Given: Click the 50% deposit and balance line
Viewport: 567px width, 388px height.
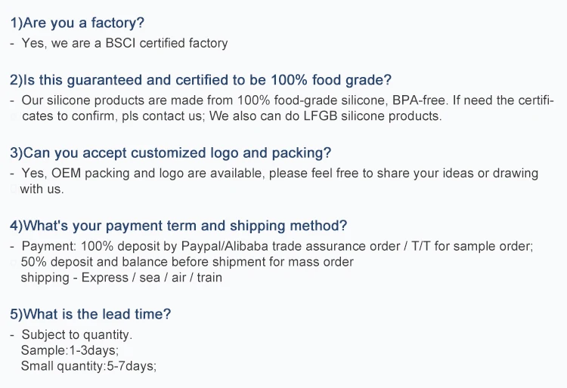Looking at the screenshot, I should pyautogui.click(x=187, y=262).
